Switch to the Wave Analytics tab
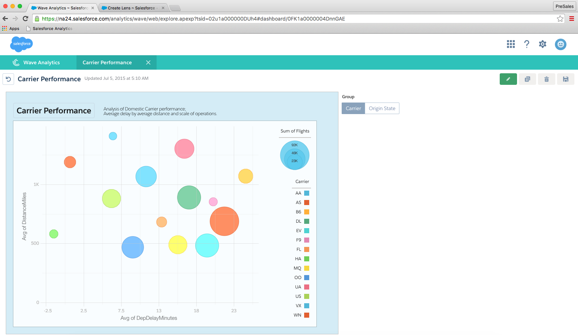This screenshot has height=335, width=578. coord(36,62)
